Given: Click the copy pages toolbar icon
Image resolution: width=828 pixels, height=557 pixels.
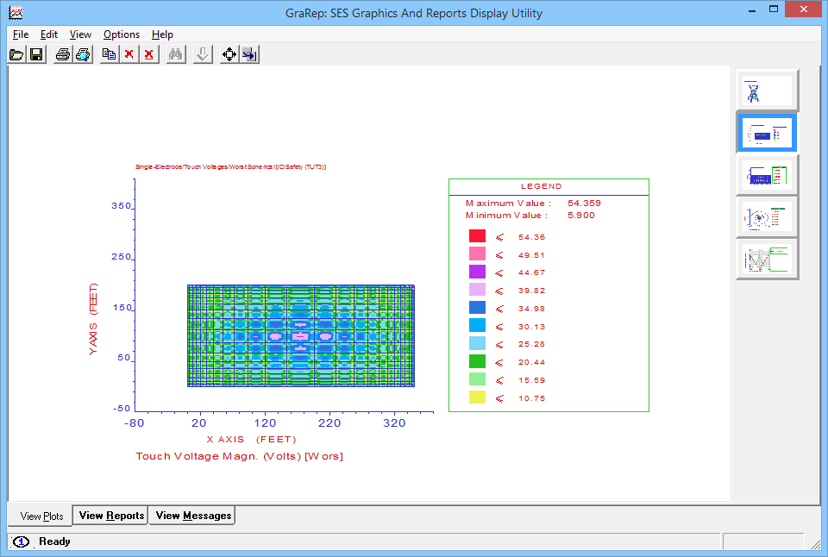Looking at the screenshot, I should coord(110,54).
